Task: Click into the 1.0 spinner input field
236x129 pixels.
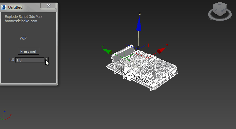Action: (x=30, y=60)
